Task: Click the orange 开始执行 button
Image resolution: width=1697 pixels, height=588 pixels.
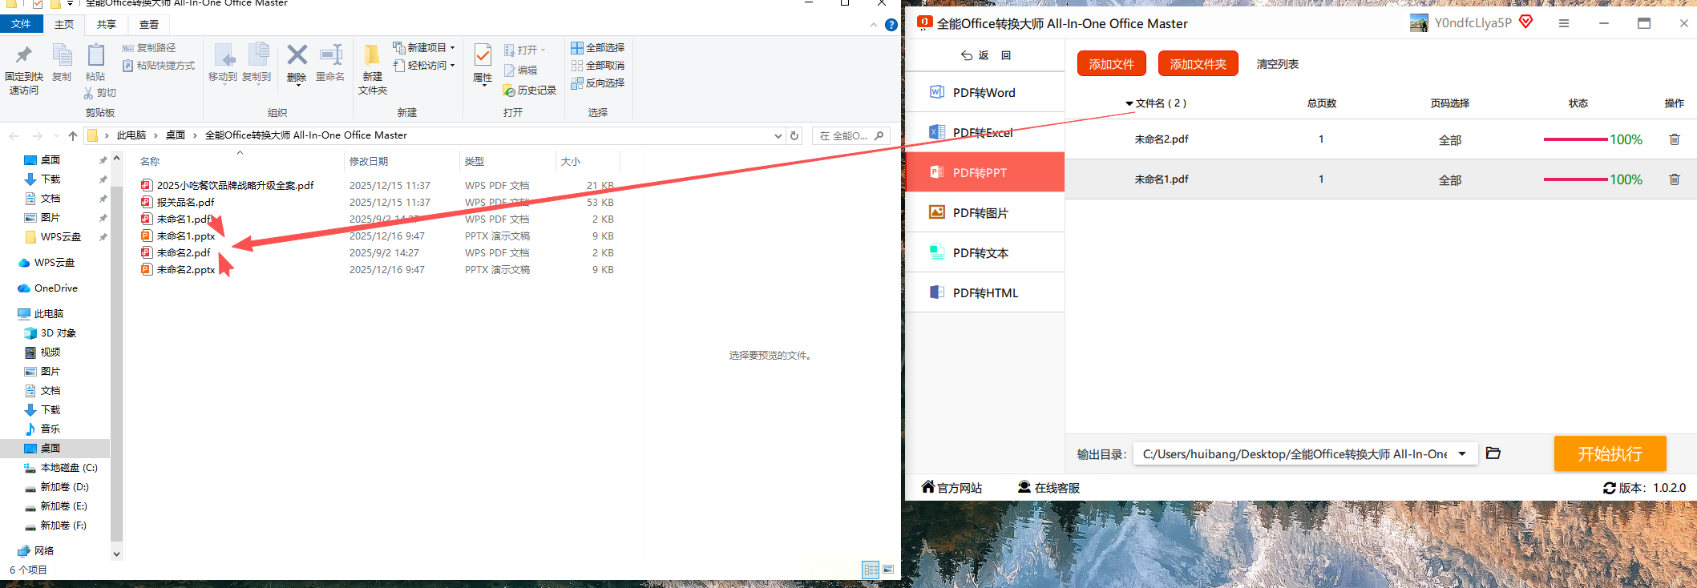Action: pos(1610,453)
